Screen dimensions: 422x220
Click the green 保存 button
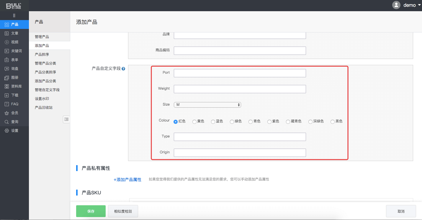point(91,211)
